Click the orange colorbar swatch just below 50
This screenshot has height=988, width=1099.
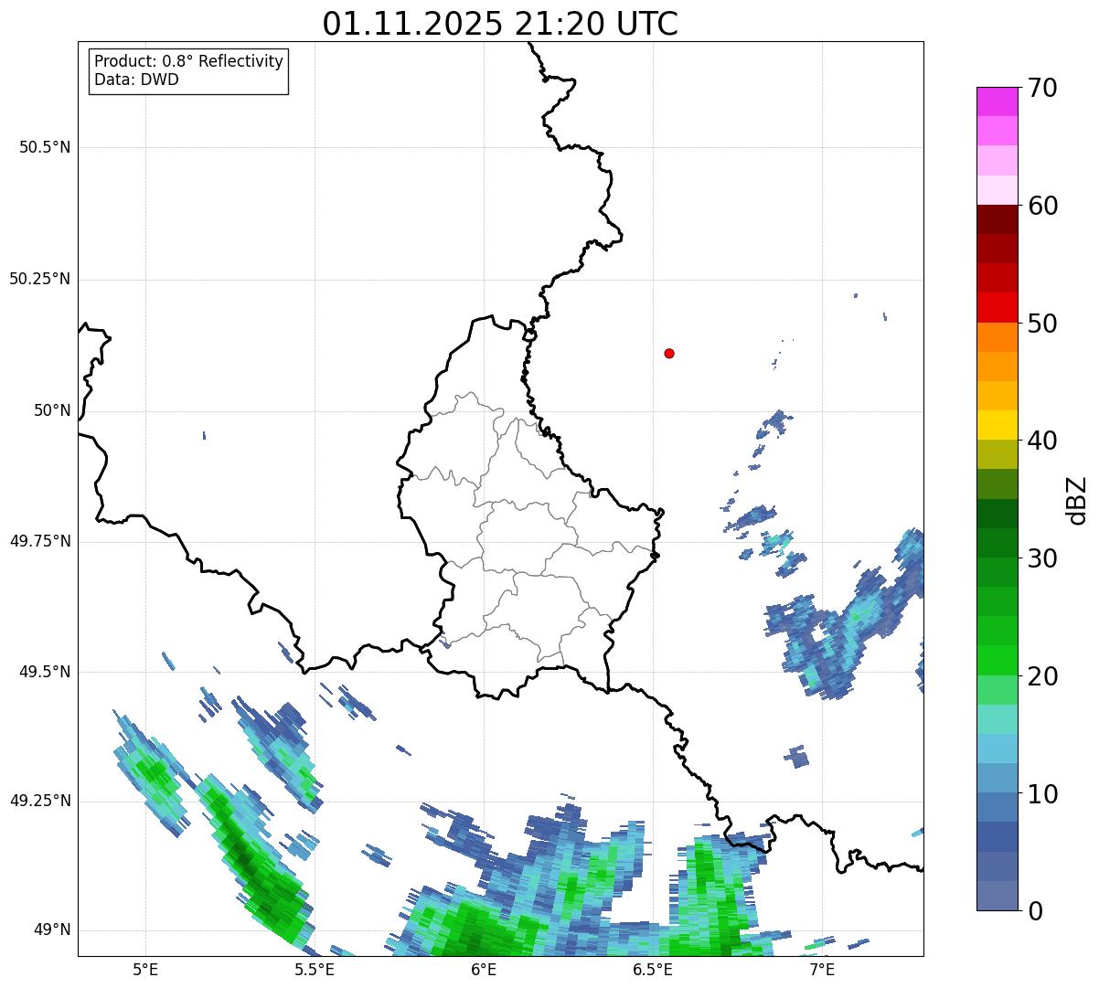coord(997,337)
